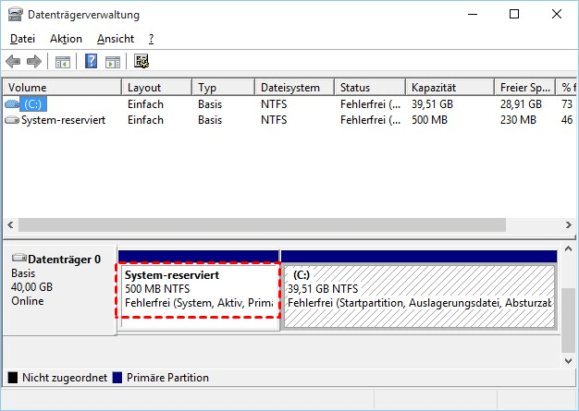Minimize the Datenträgerverwaltung window
Image resolution: width=579 pixels, height=411 pixels.
[x=473, y=14]
